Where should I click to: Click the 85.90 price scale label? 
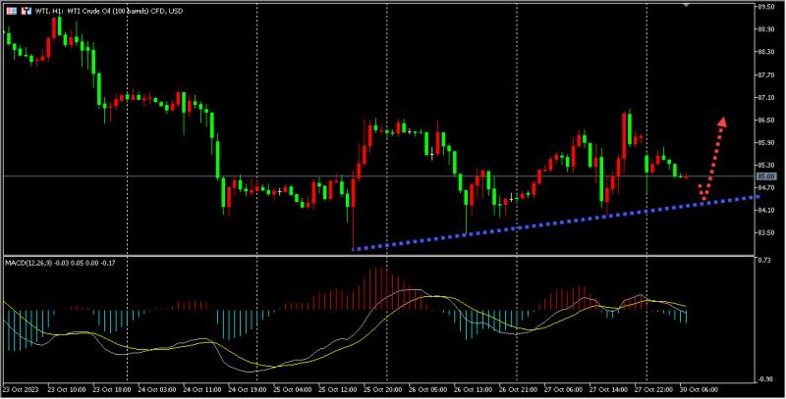click(x=765, y=143)
